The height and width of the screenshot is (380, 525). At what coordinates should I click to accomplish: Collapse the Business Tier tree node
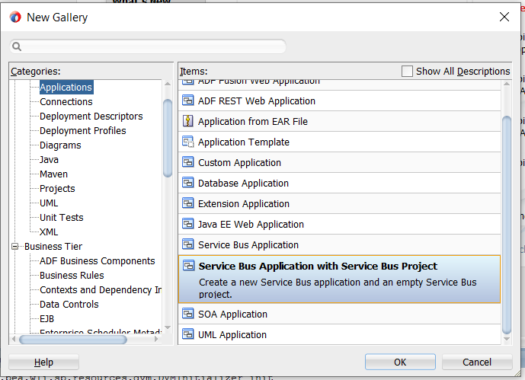[15, 246]
